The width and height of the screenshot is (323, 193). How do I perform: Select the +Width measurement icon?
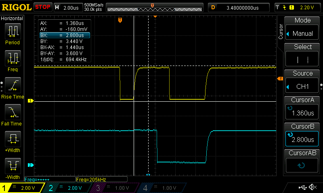pyautogui.click(x=13, y=139)
